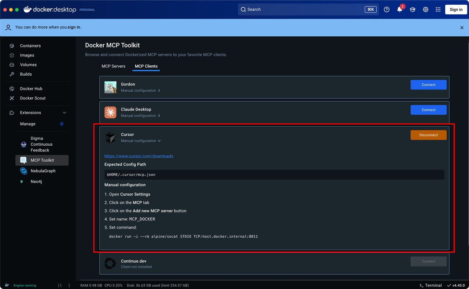Click Sign in button
469x289 pixels.
pyautogui.click(x=456, y=10)
